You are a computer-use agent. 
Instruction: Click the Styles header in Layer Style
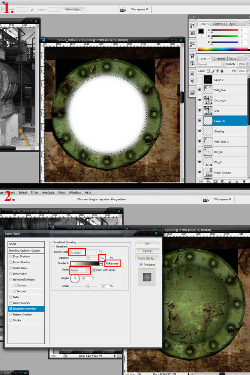coord(26,244)
